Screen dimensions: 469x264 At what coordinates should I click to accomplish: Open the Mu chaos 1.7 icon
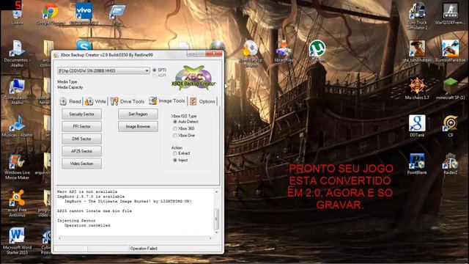click(417, 88)
